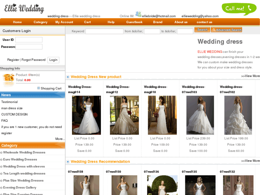Click the Shopping Cart link
Screen dimensions: 260x195
(51, 88)
